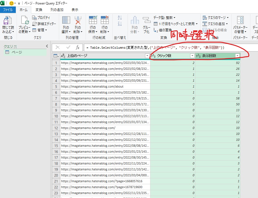
Task: Click the Remove Columns (列の削除) icon
Action: coord(78,20)
